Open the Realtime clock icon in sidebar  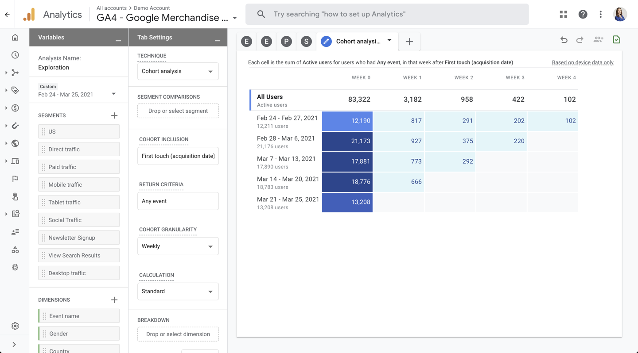(15, 55)
